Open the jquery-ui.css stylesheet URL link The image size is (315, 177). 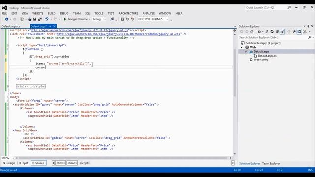[x=118, y=34]
